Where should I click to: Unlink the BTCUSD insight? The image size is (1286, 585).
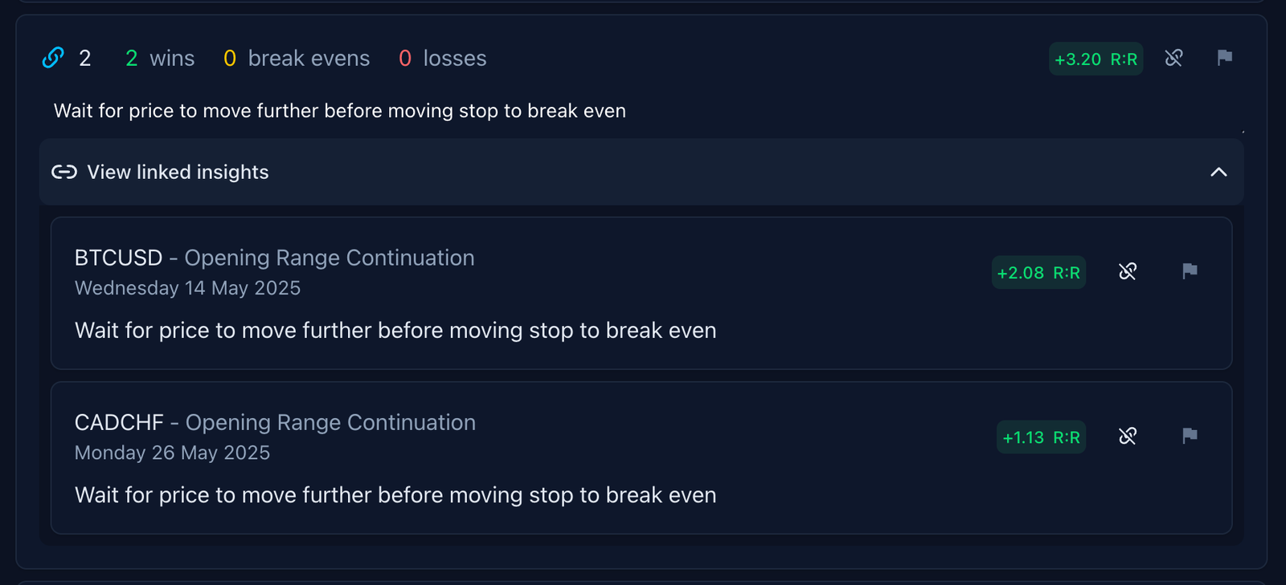pos(1128,272)
